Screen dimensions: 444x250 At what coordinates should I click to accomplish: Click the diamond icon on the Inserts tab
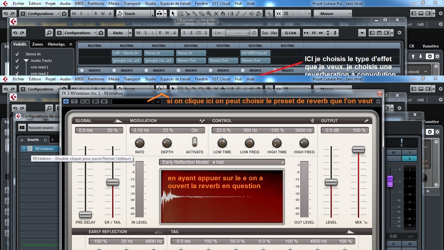[45, 140]
